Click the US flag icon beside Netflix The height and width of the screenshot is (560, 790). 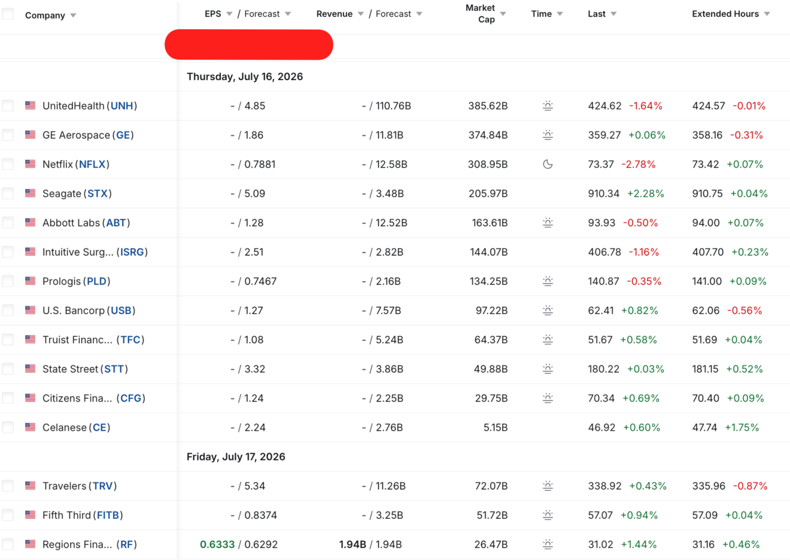[x=30, y=164]
